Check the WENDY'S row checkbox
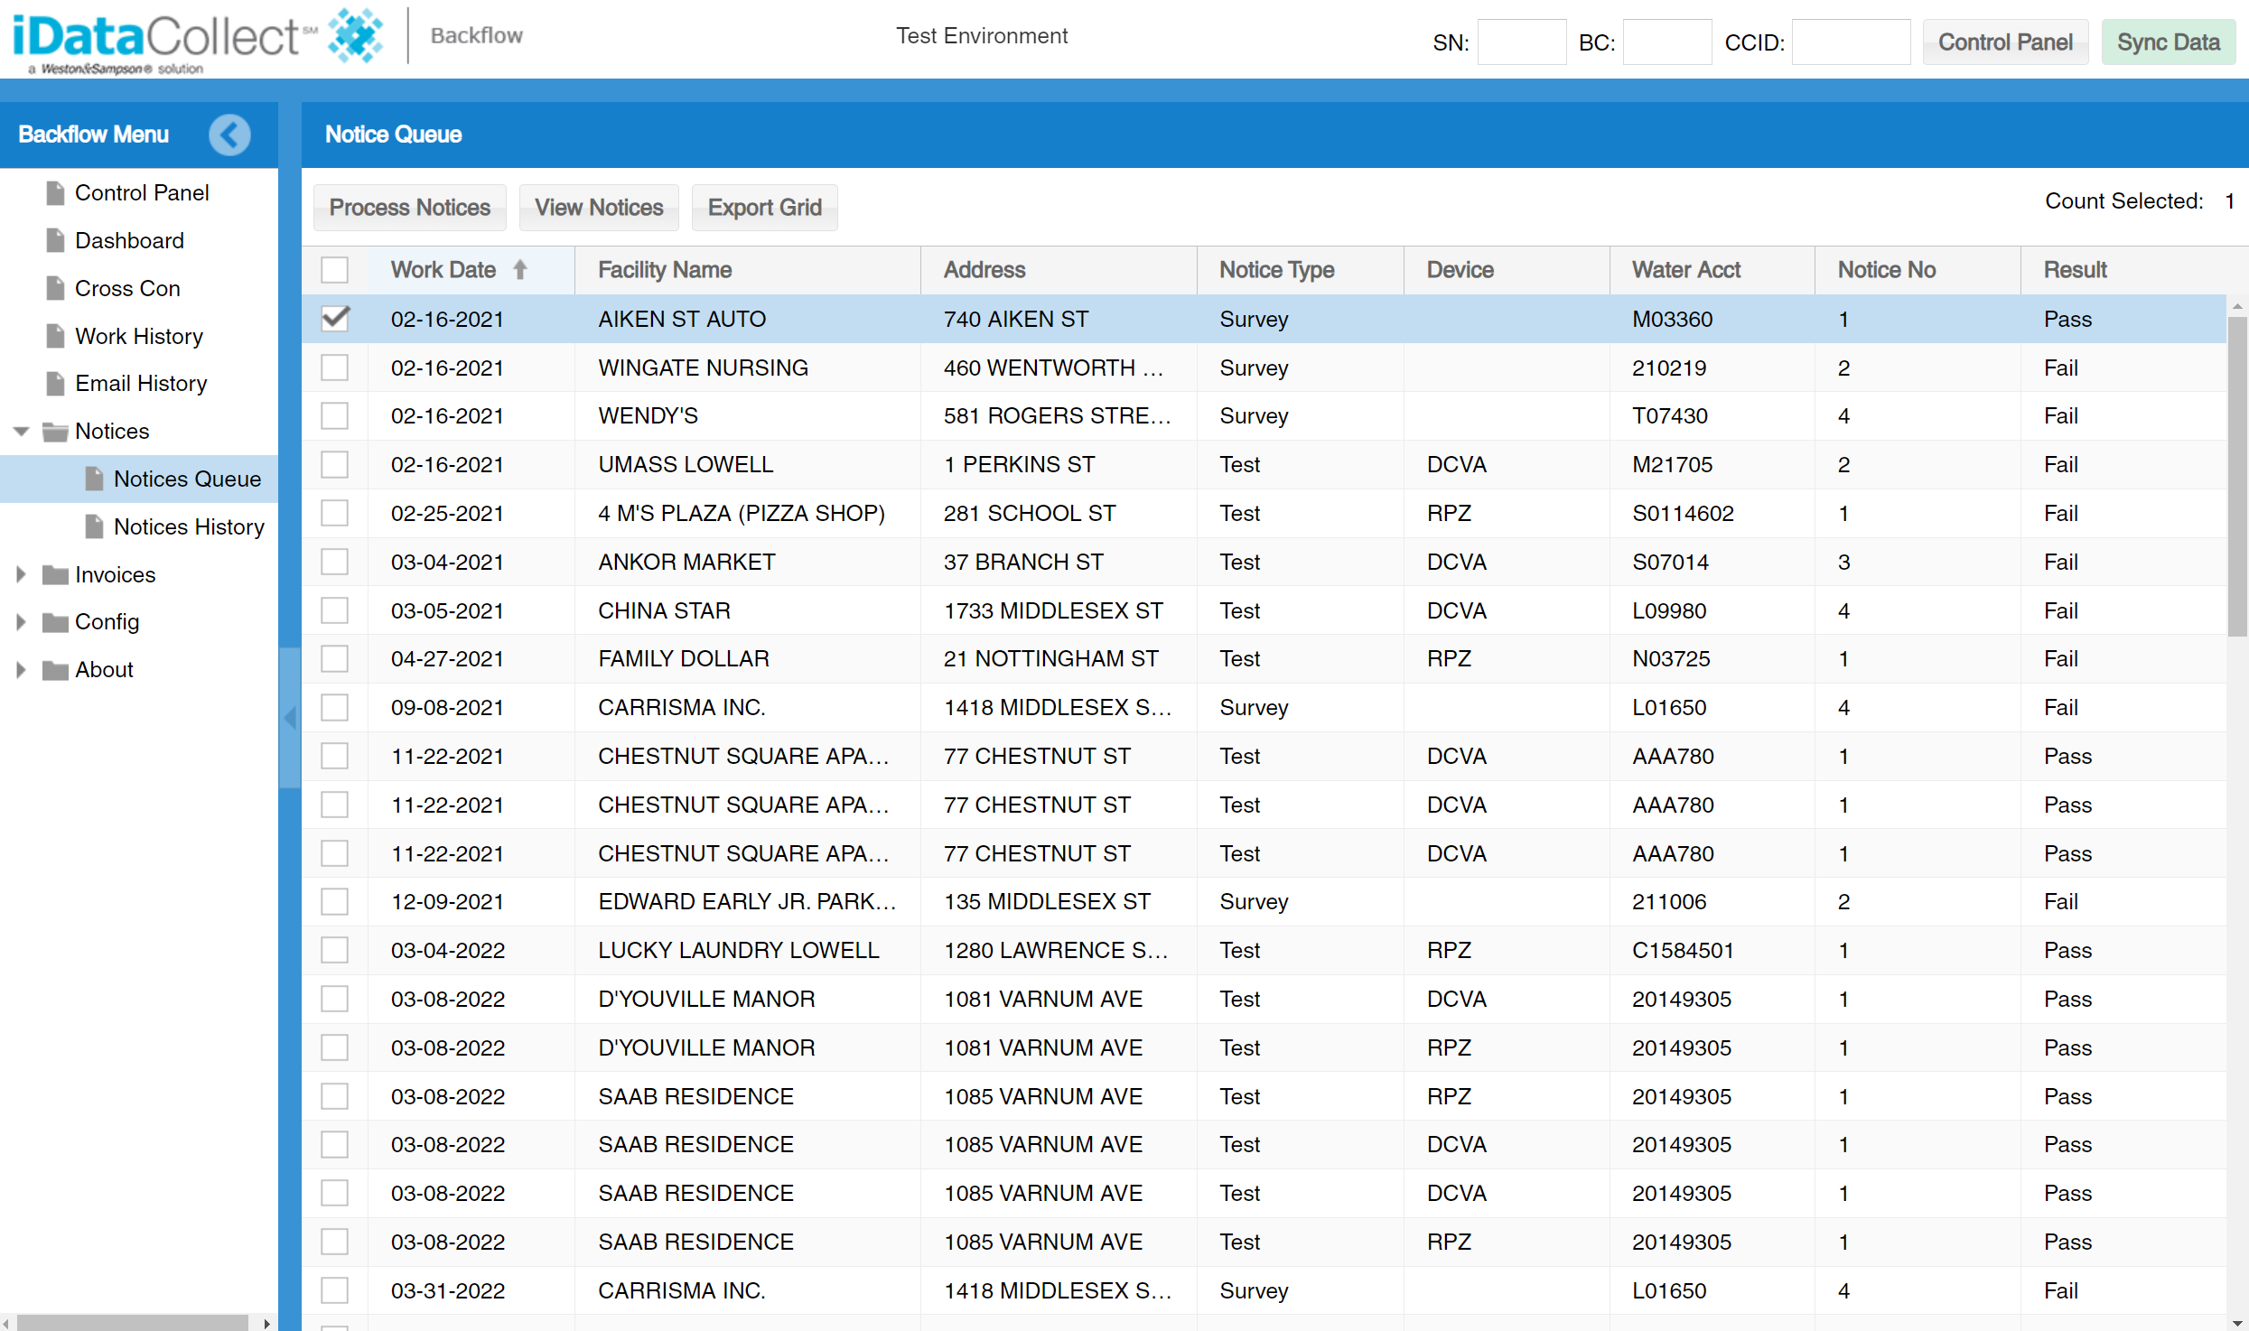 tap(335, 416)
